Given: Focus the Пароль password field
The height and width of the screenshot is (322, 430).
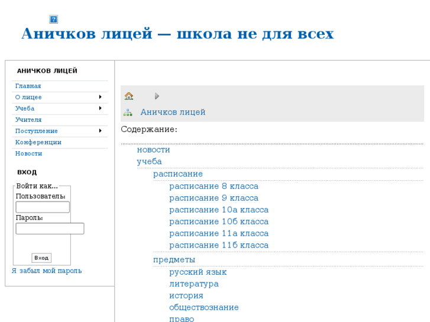Looking at the screenshot, I should (50, 229).
